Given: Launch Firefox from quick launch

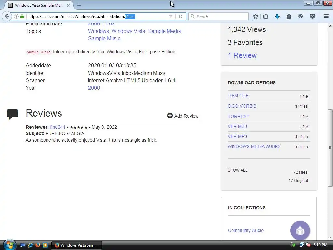Looking at the screenshot, I should pyautogui.click(x=38, y=245).
